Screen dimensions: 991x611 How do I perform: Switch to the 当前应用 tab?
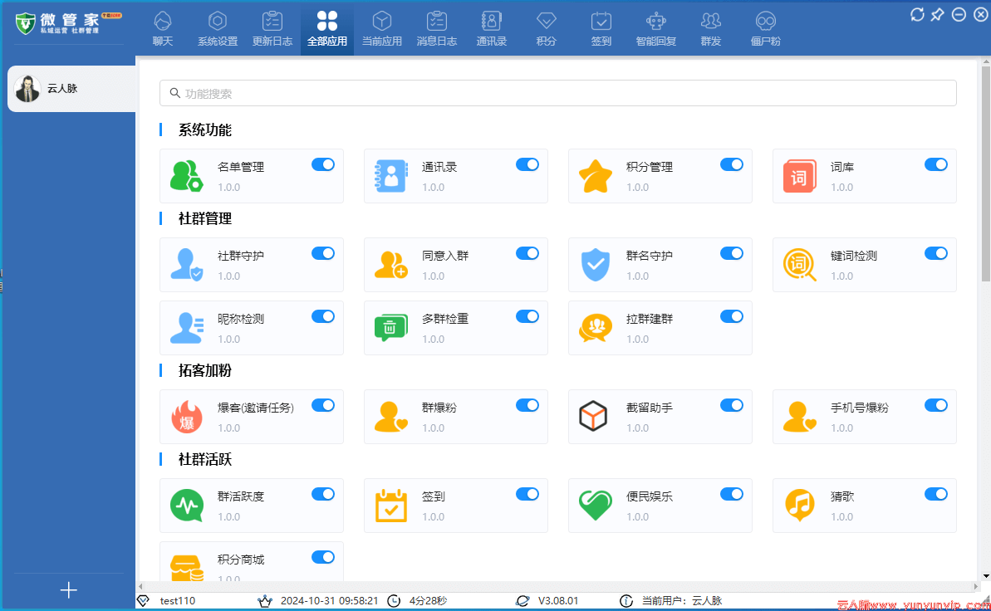[382, 28]
